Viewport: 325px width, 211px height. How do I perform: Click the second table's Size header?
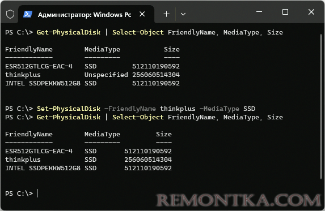coord(164,134)
